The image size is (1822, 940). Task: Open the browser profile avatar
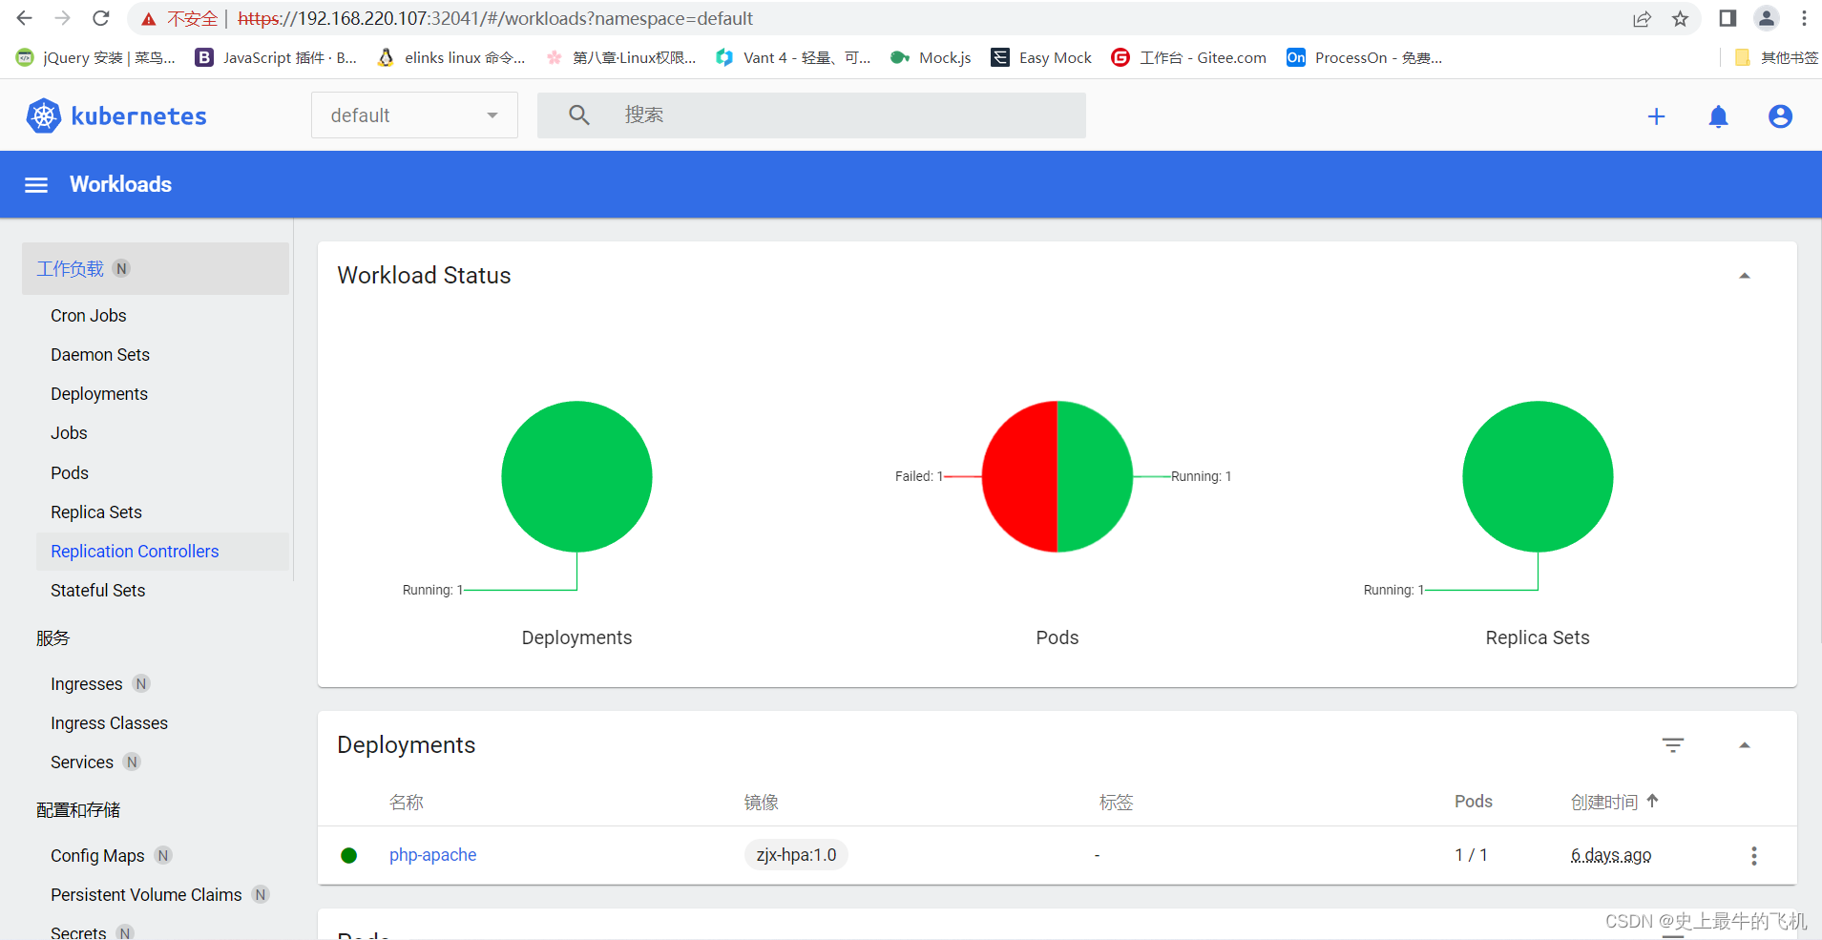coord(1767,18)
